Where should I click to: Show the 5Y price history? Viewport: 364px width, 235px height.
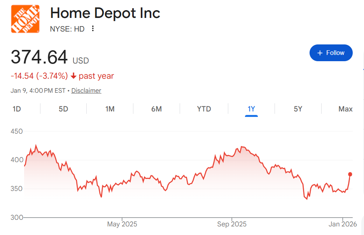[298, 109]
